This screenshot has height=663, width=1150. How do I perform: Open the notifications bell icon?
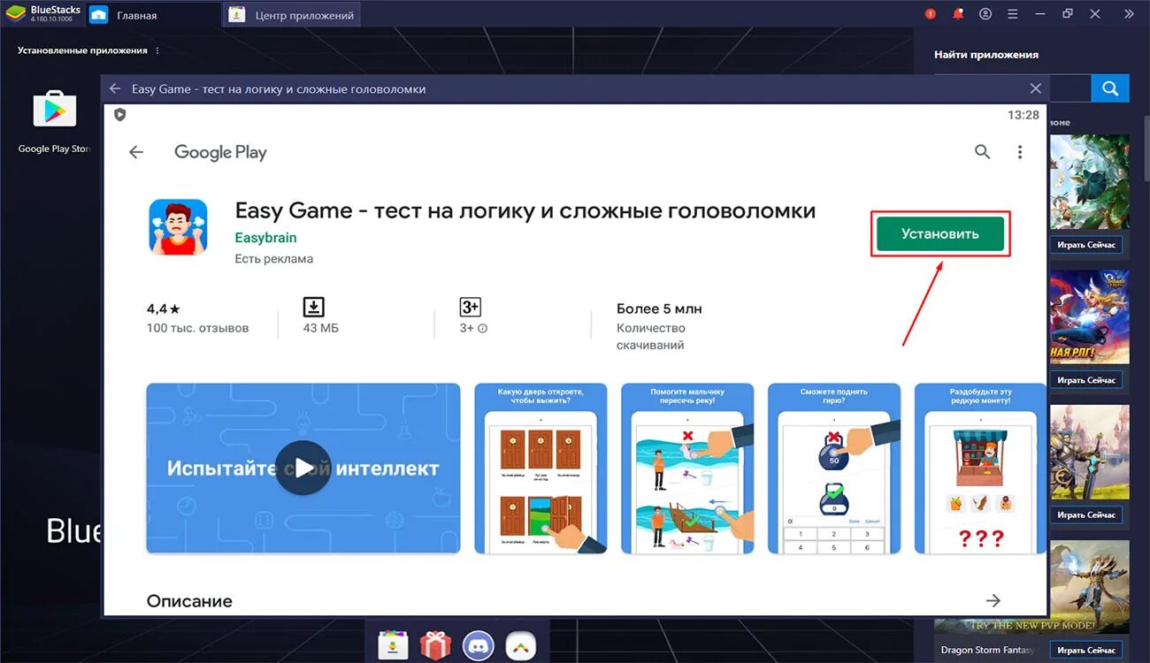957,14
